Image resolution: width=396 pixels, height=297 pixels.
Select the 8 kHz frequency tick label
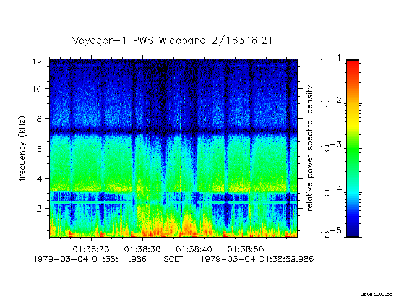[x=40, y=119]
